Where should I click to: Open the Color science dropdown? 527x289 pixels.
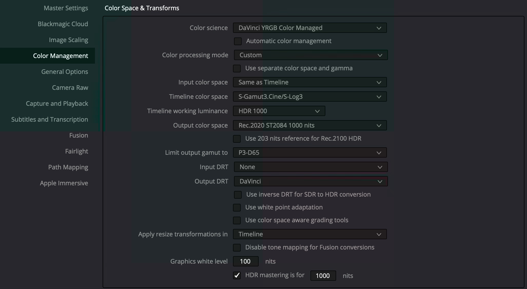[309, 28]
